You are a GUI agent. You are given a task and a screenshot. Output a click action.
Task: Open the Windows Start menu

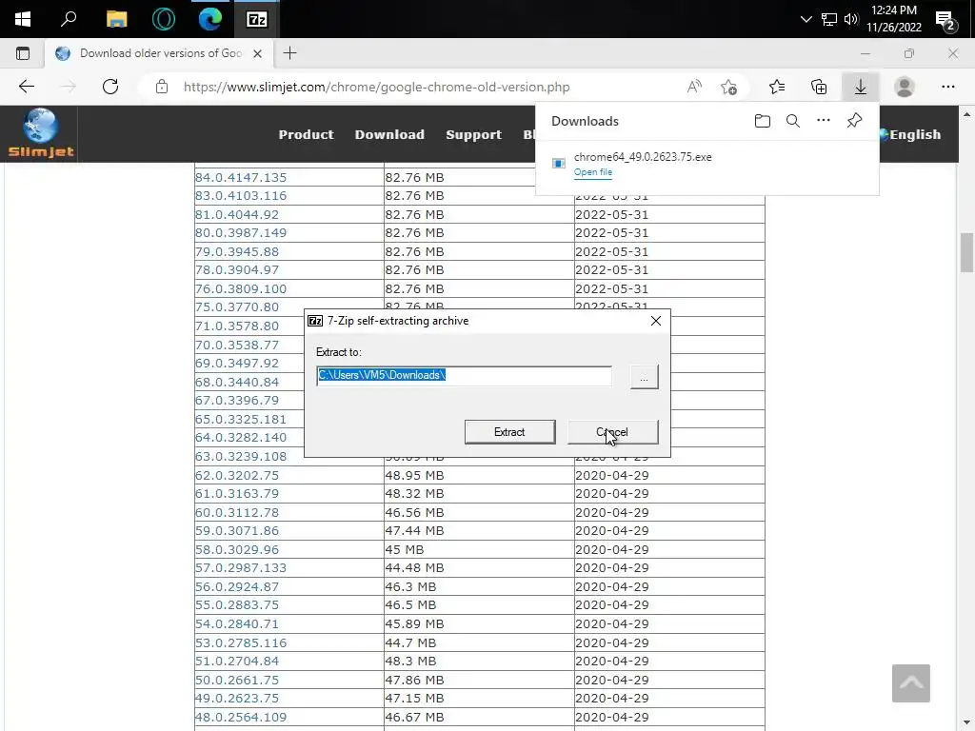click(23, 19)
